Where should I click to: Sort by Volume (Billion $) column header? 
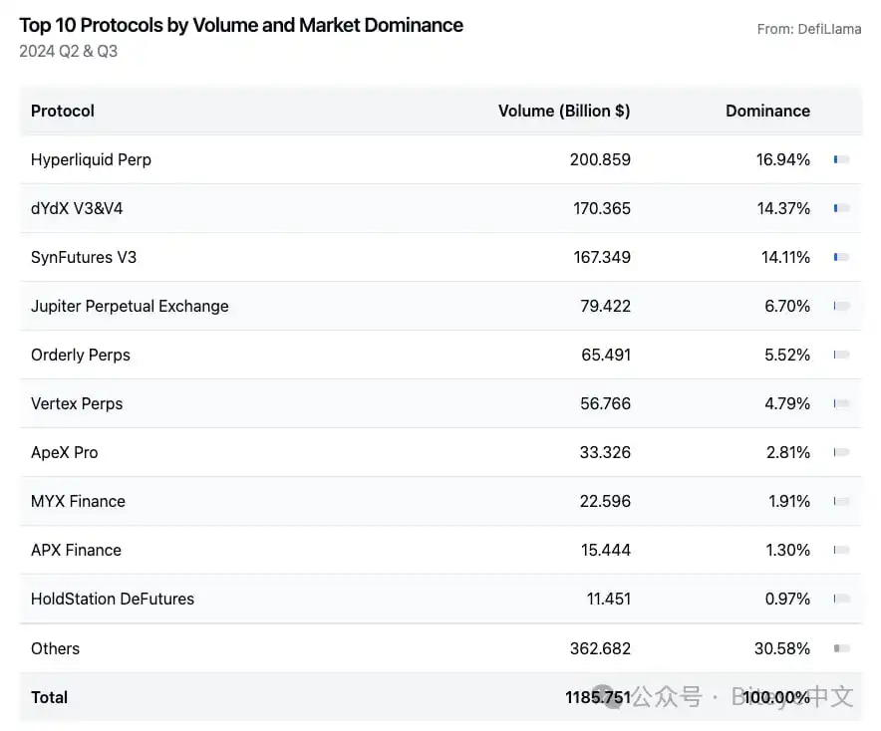(564, 111)
